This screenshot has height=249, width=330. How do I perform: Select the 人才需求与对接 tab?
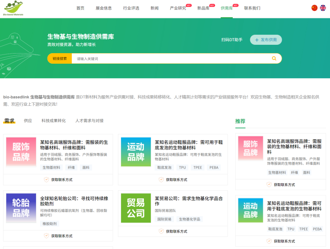pos(89,121)
